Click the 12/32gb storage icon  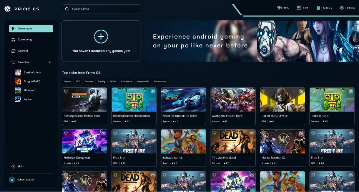coord(318,8)
